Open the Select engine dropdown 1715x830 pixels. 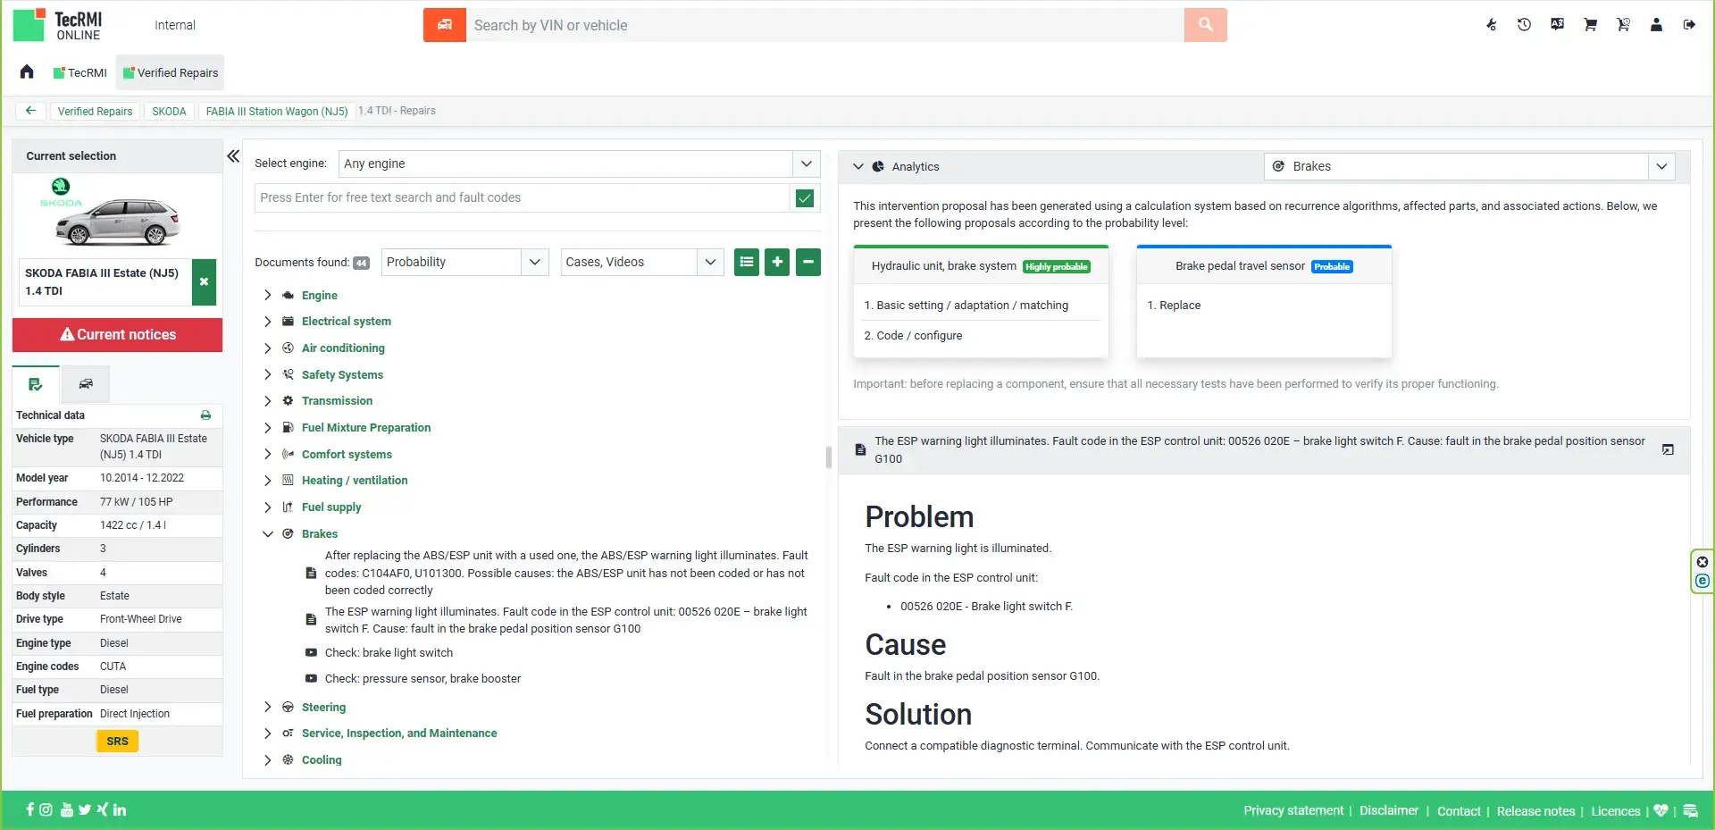(579, 163)
